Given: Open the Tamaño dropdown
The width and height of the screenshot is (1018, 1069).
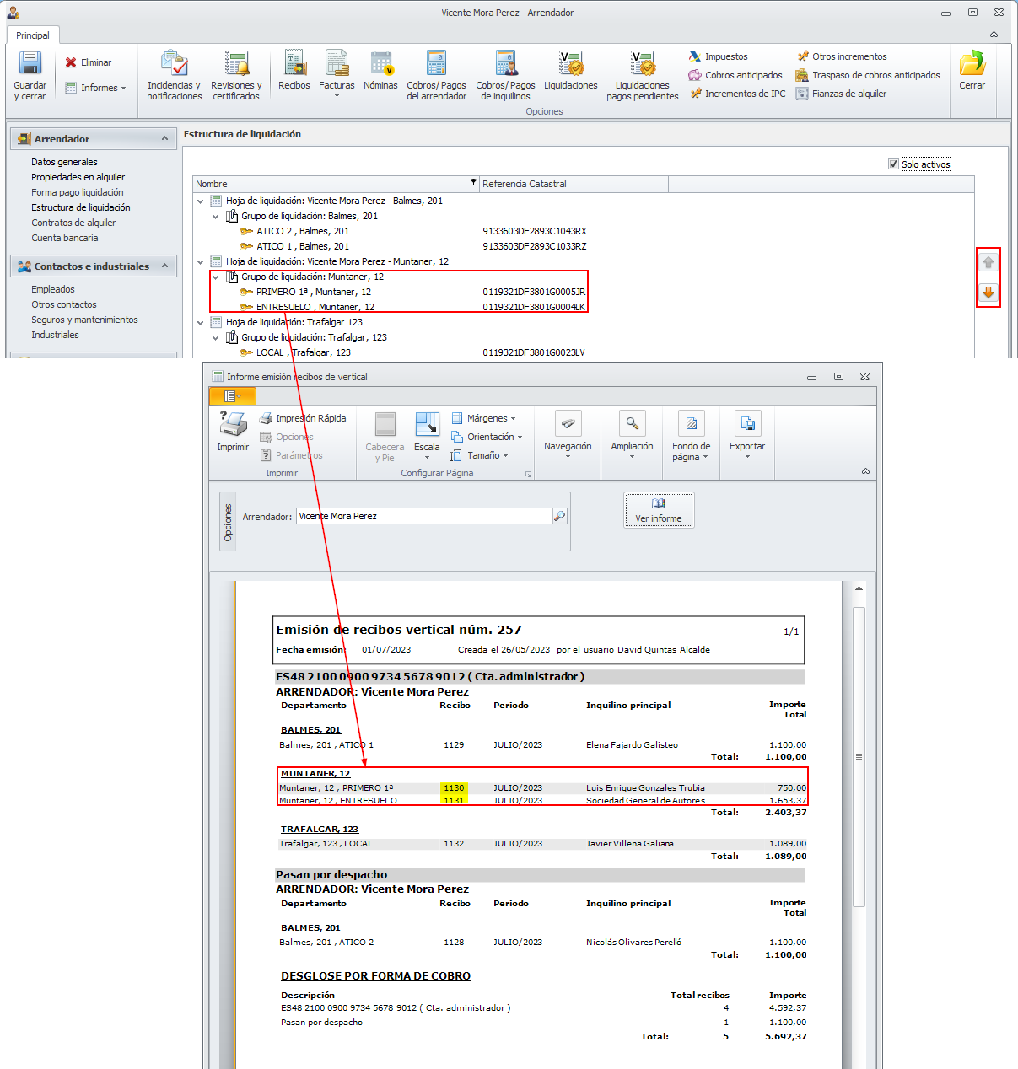Looking at the screenshot, I should pos(480,455).
